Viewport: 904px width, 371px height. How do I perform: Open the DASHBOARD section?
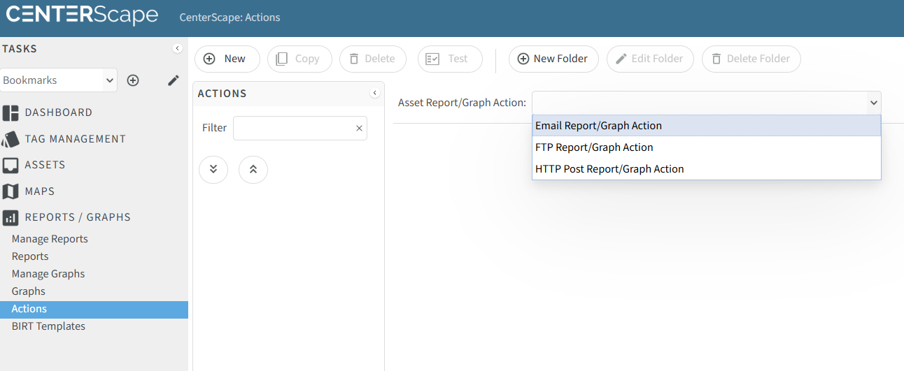[x=59, y=112]
